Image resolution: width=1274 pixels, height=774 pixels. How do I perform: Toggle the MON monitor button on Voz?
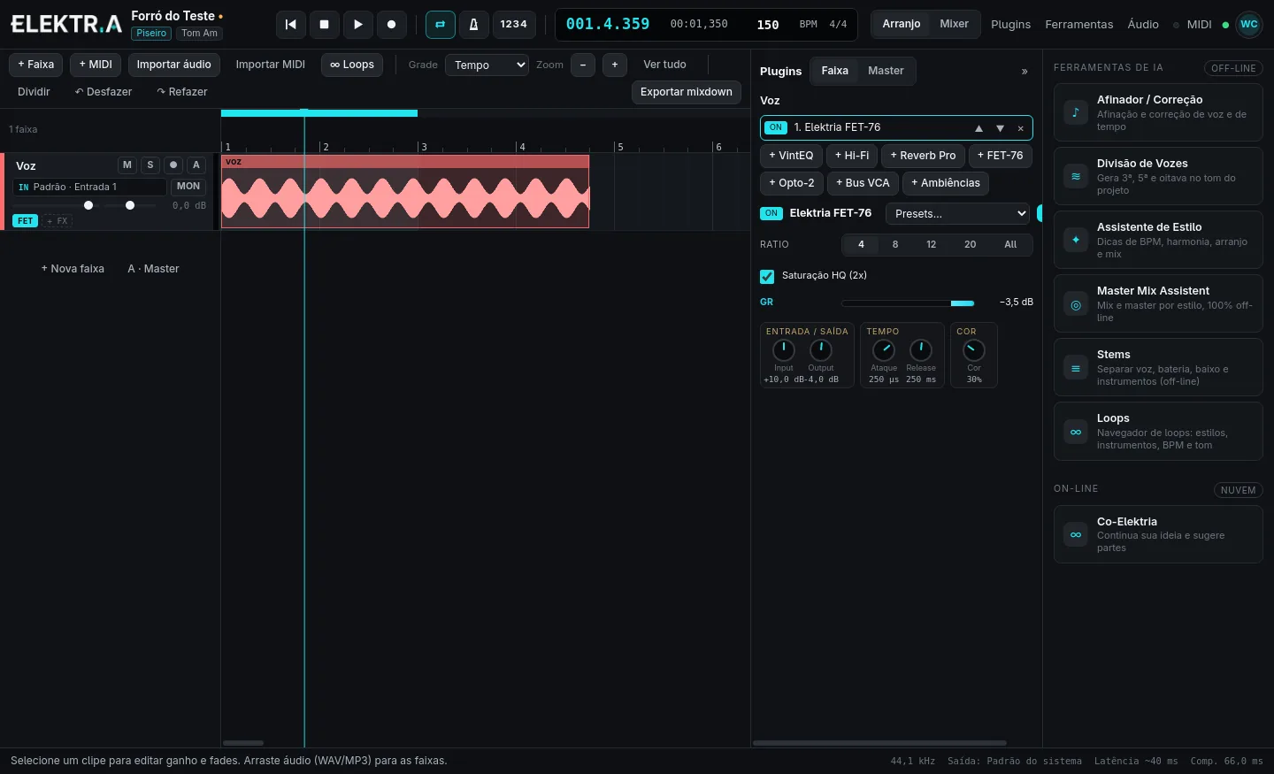pos(188,187)
